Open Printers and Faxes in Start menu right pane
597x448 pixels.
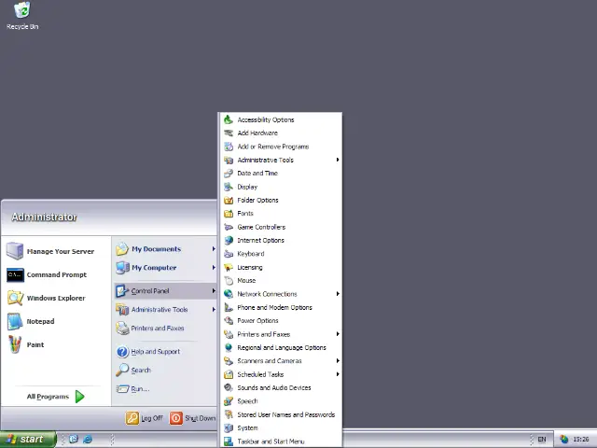tap(165, 328)
